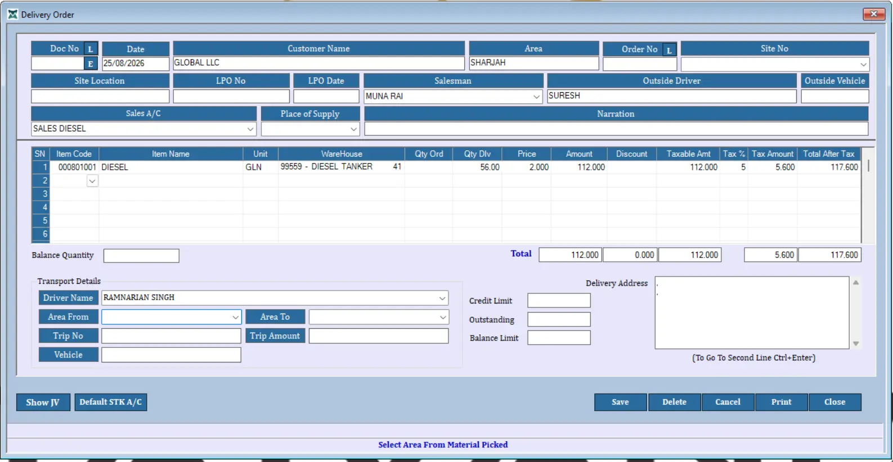893x462 pixels.
Task: Click the Outstanding field
Action: tap(559, 319)
